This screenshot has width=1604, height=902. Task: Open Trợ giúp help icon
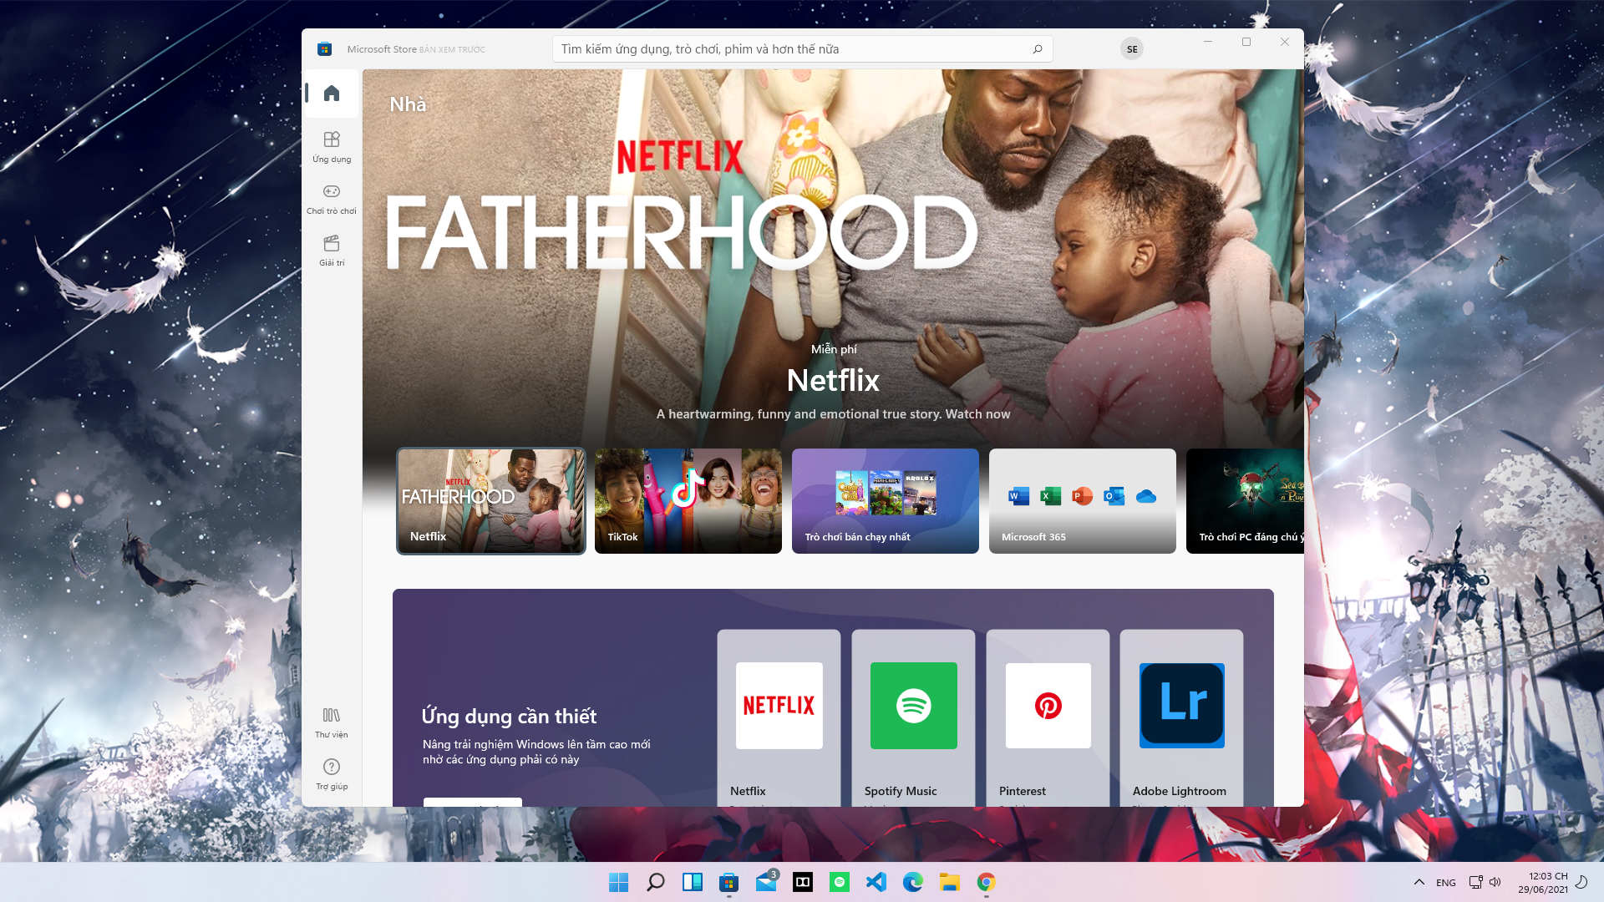point(332,774)
